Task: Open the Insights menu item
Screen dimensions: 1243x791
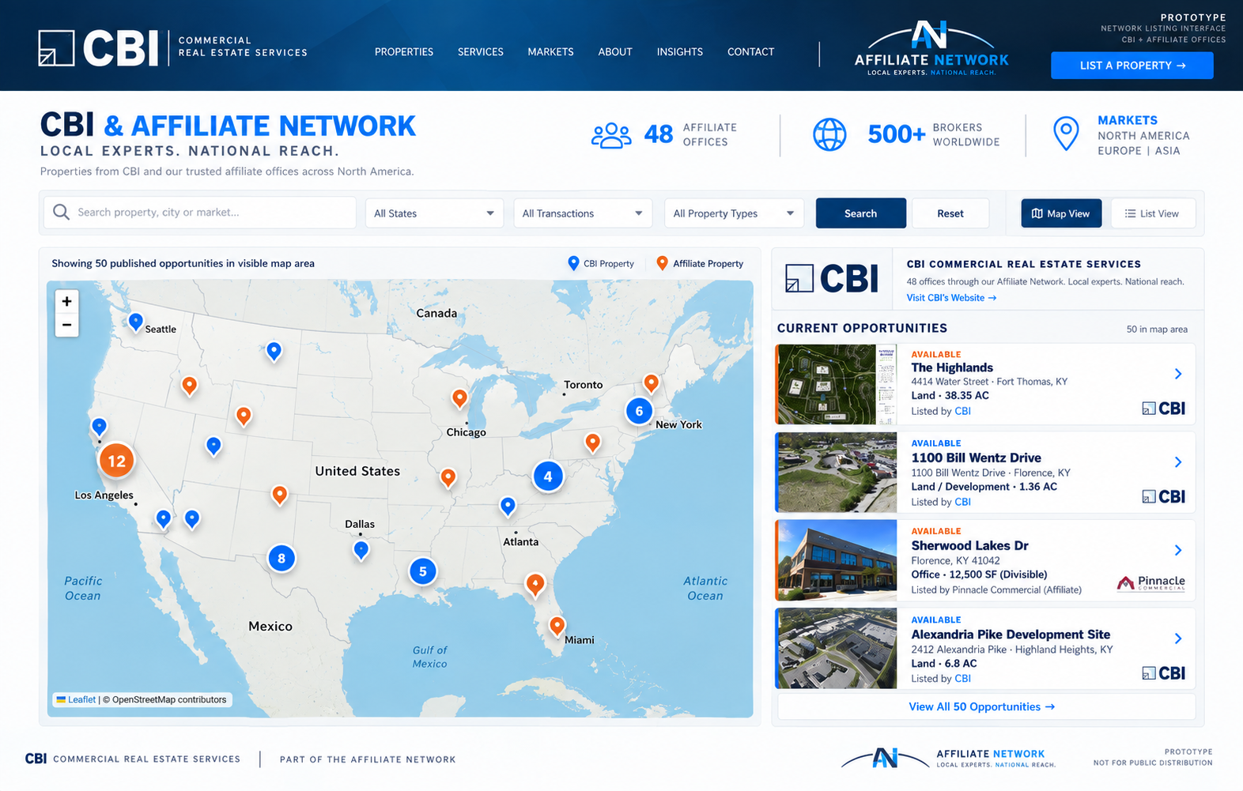Action: click(680, 52)
